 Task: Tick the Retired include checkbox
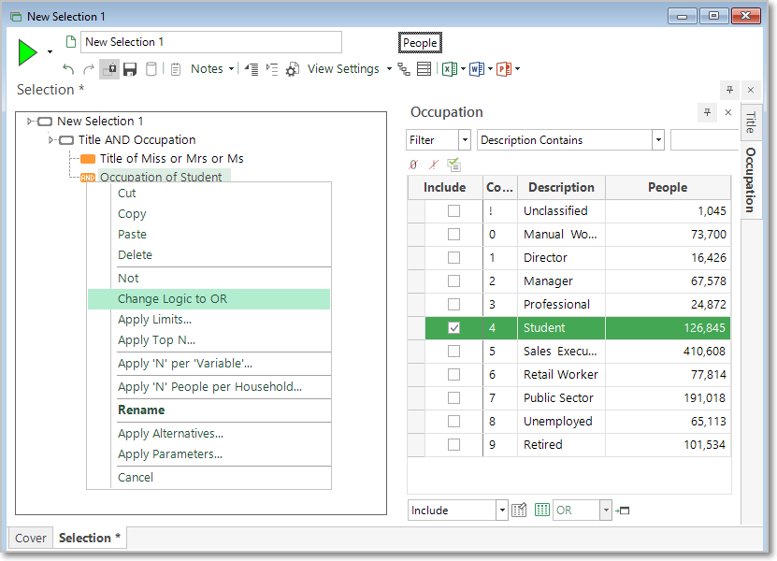[x=453, y=444]
